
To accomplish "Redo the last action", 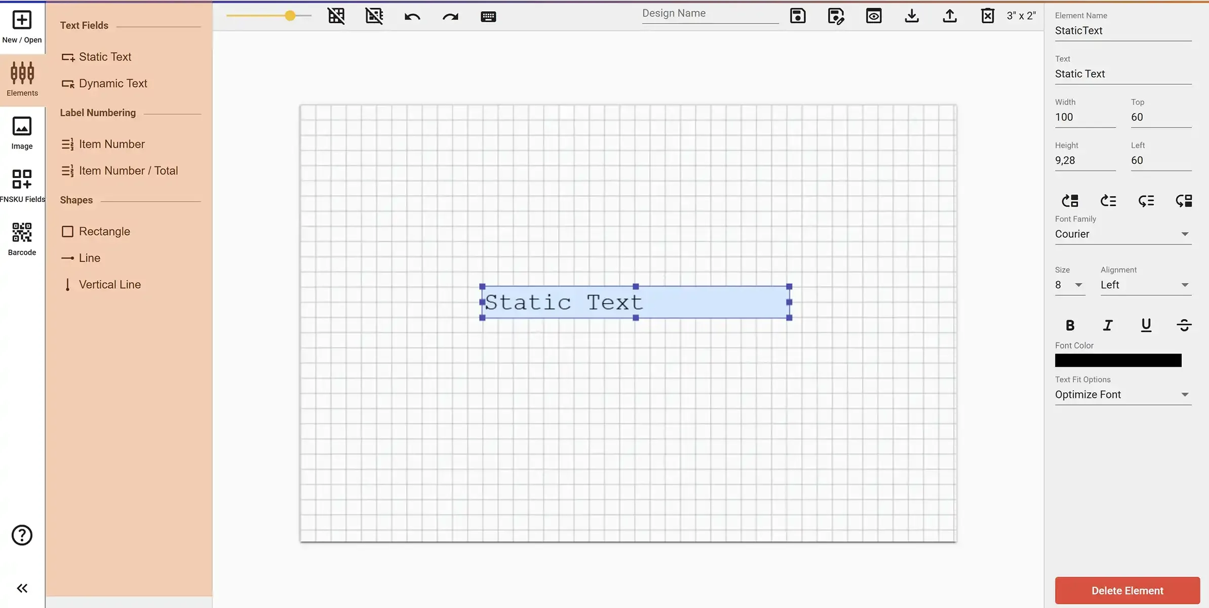I will click(x=450, y=17).
